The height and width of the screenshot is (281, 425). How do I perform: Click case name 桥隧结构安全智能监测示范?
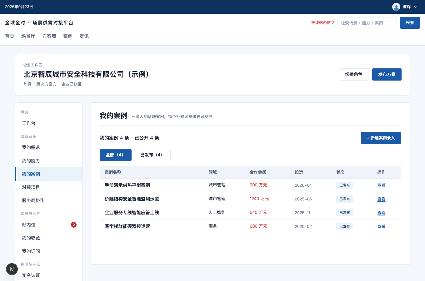click(x=132, y=199)
